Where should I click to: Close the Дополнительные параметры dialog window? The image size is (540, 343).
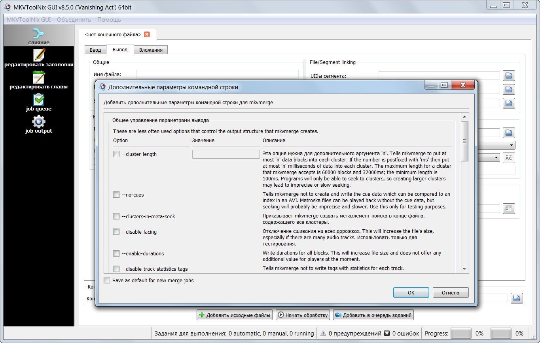[462, 85]
